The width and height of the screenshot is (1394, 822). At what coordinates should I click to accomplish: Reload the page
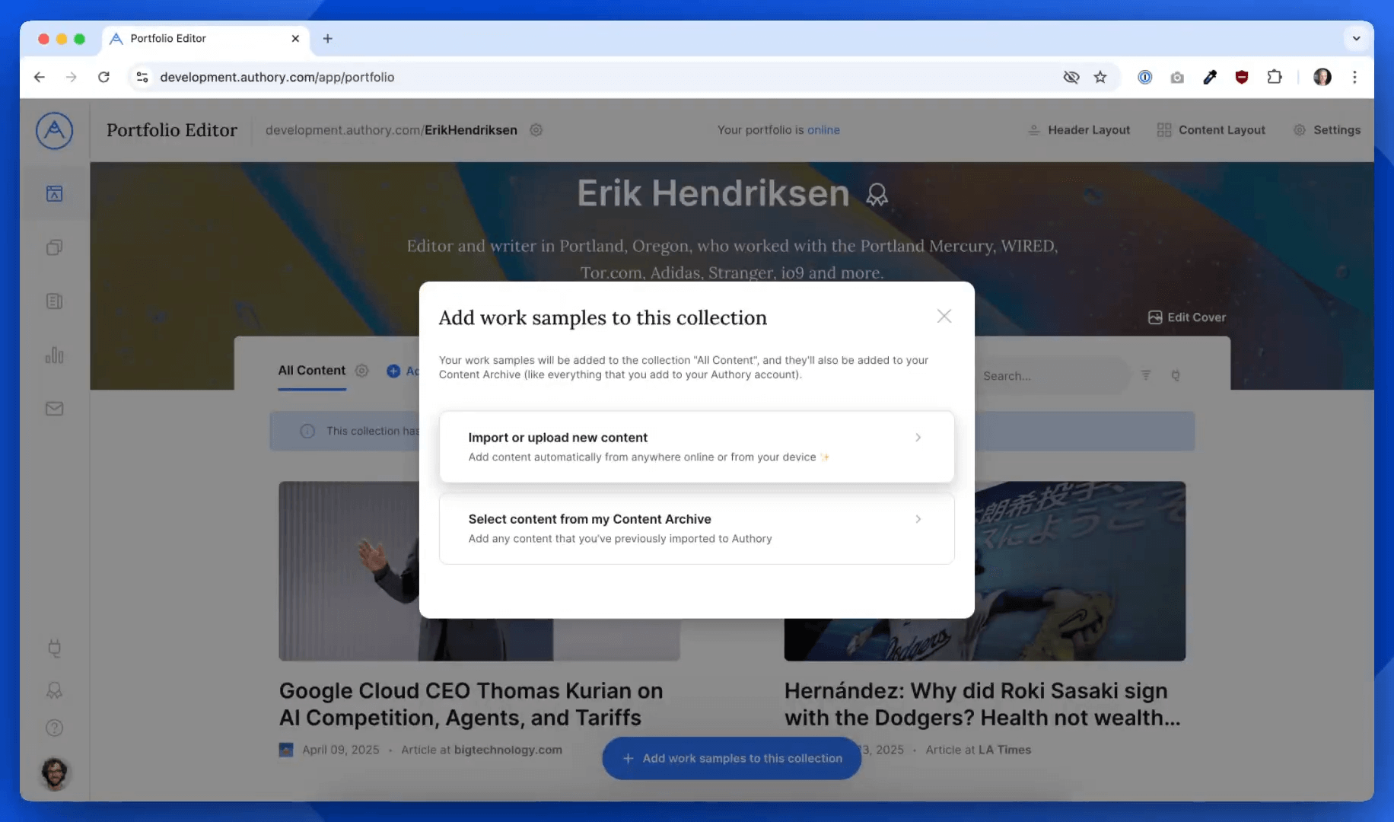pyautogui.click(x=103, y=77)
